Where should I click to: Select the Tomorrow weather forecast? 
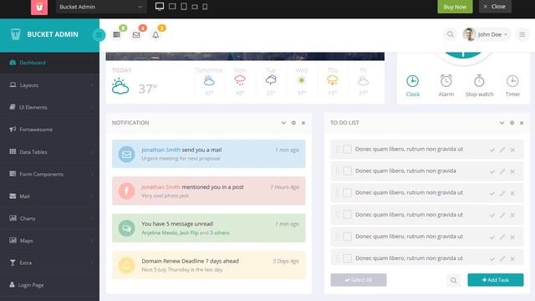(x=209, y=81)
